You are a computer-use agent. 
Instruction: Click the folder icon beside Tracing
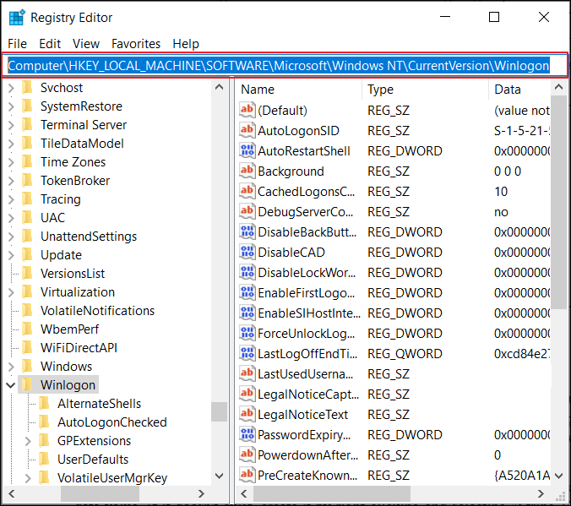[x=27, y=199]
